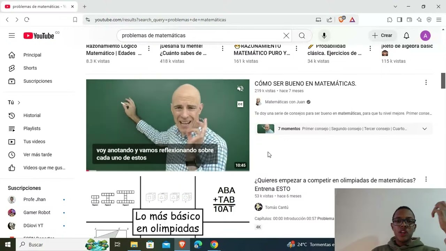Open the Probabilidad clásica short title
The height and width of the screenshot is (251, 446).
tap(334, 50)
